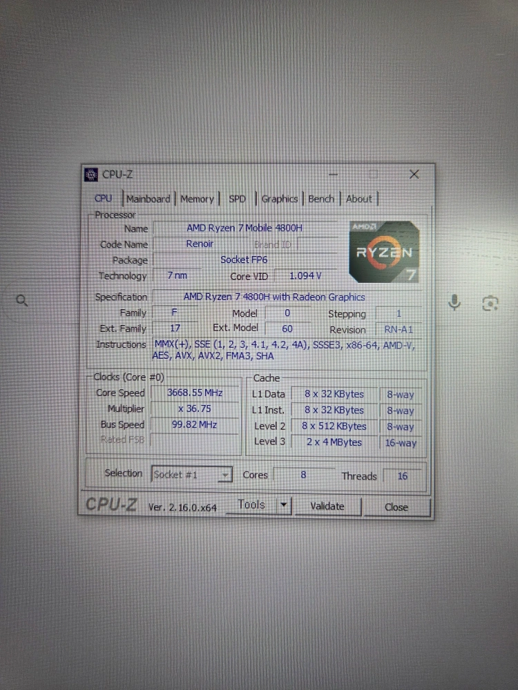
Task: Click the Tools button
Action: click(x=251, y=505)
